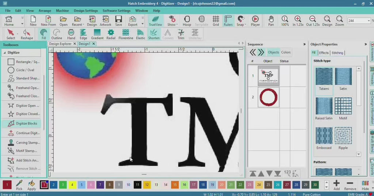The image size is (374, 196).
Task: Zoom to fit Design
Action: 327,21
